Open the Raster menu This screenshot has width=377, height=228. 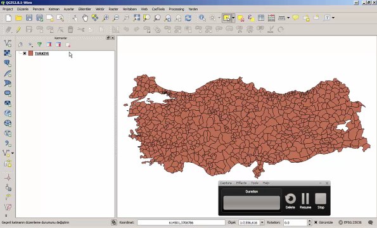pyautogui.click(x=113, y=9)
